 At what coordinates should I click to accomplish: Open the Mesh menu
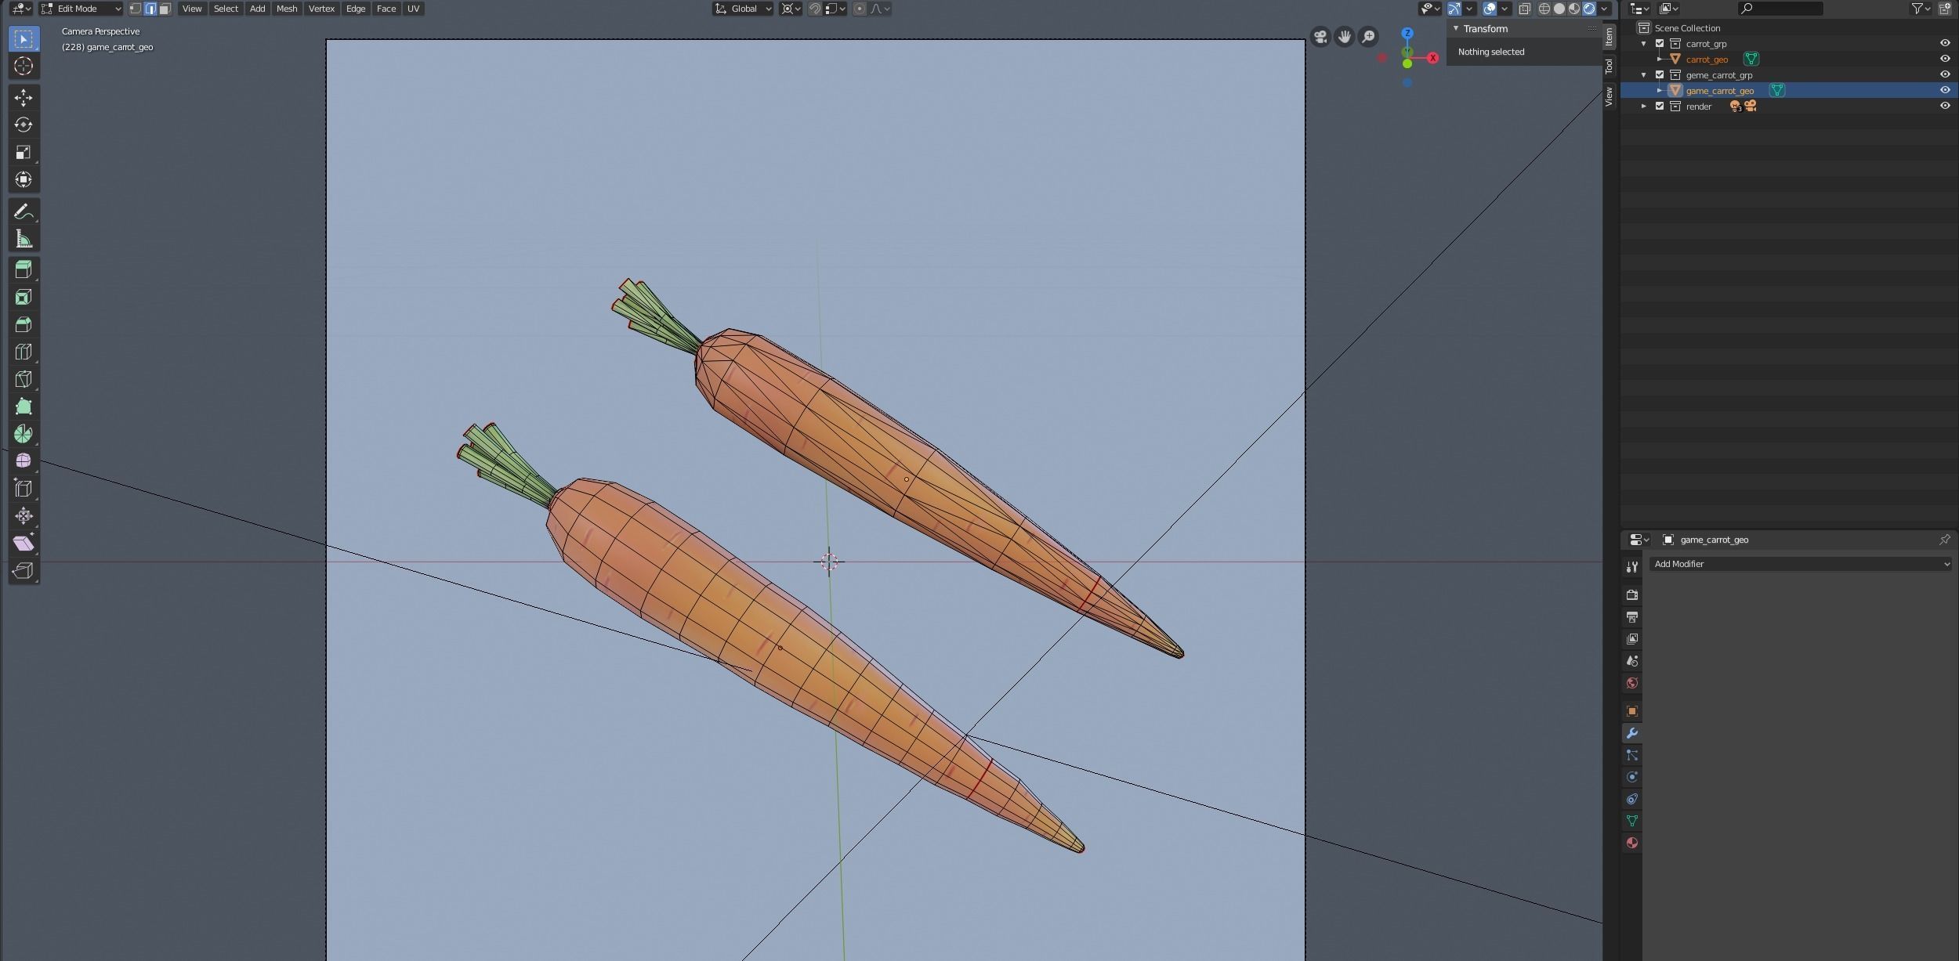pyautogui.click(x=287, y=9)
